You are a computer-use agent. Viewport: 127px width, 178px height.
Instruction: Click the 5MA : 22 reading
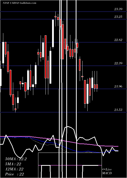pos(13,164)
